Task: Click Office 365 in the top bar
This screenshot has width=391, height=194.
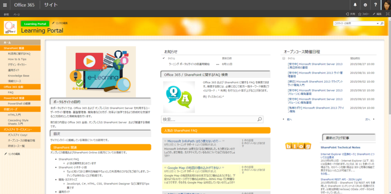Action: (x=24, y=5)
